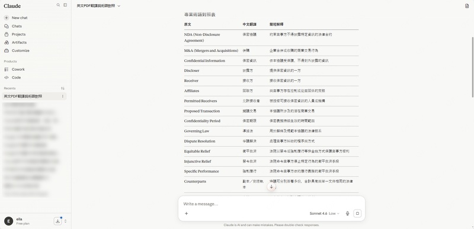Open the three-dot menu for selected recent chat

[x=63, y=96]
